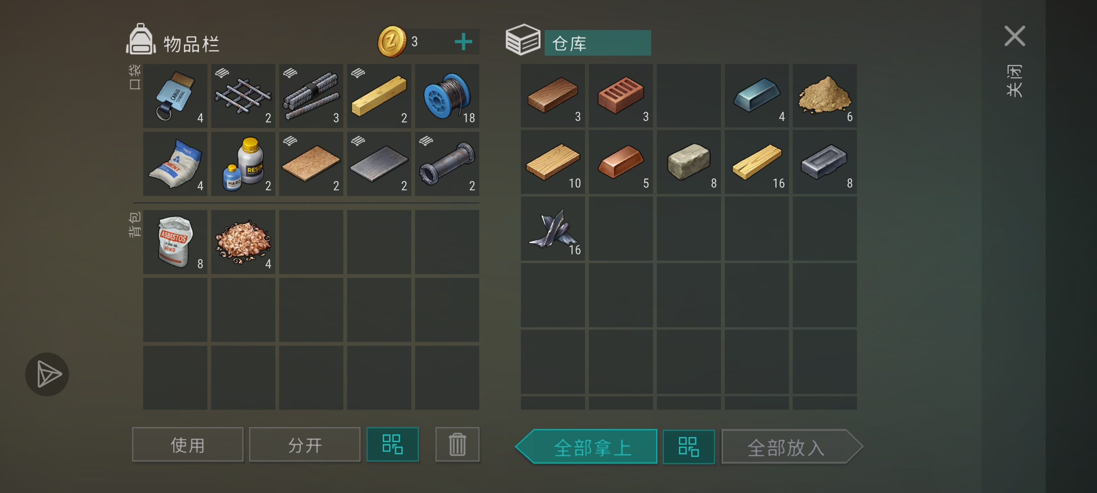Select the blue wire spool item
Viewport: 1097px width, 493px height.
point(447,96)
